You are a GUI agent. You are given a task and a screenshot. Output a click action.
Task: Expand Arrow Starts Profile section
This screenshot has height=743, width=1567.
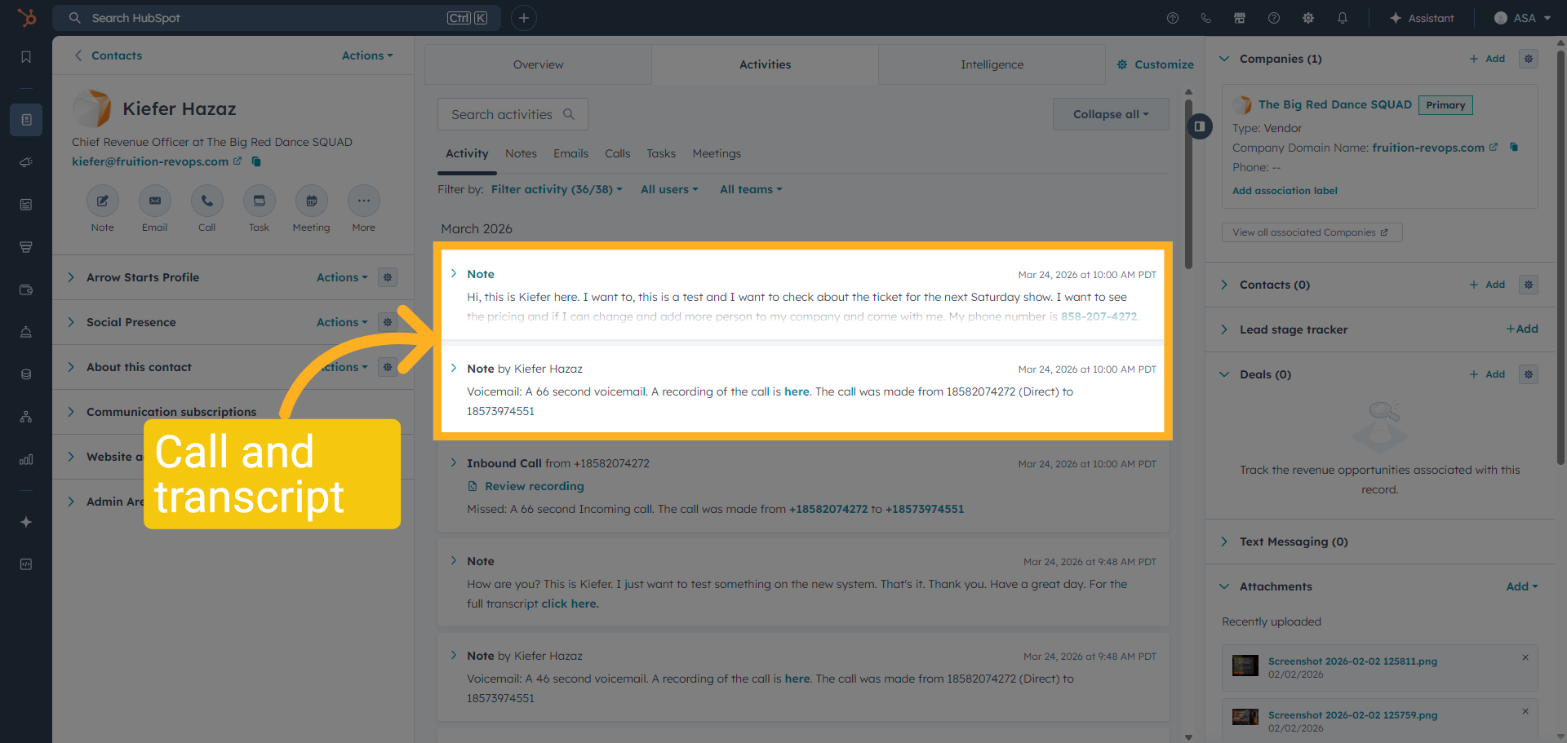click(x=71, y=277)
